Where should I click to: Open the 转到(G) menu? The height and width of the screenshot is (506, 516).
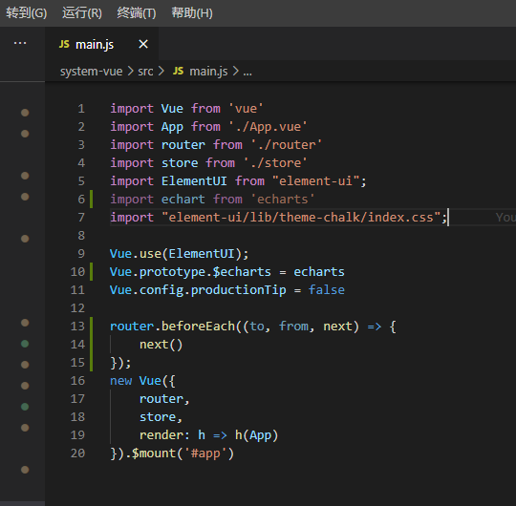point(27,13)
